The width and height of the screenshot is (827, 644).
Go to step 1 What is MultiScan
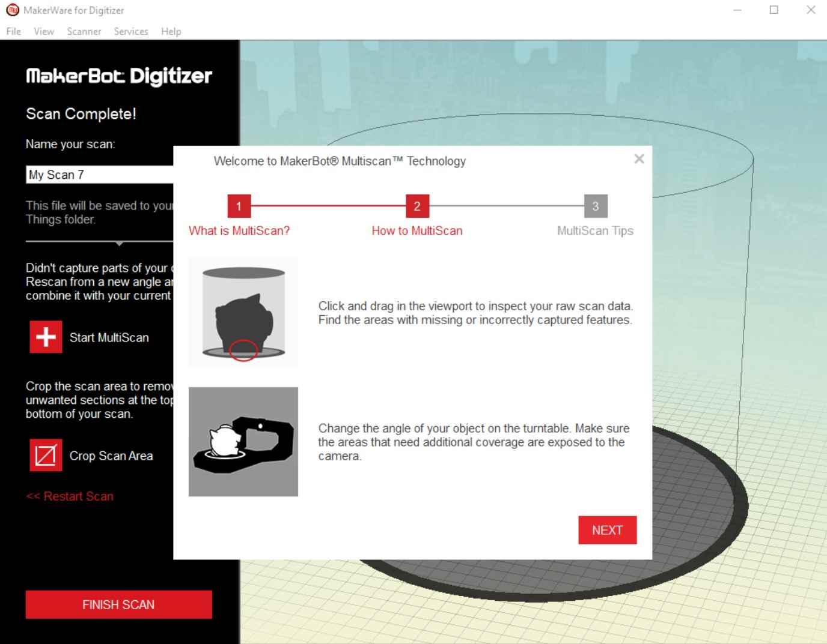click(x=239, y=206)
